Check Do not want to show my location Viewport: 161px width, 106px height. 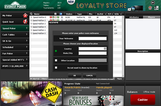click(56, 67)
